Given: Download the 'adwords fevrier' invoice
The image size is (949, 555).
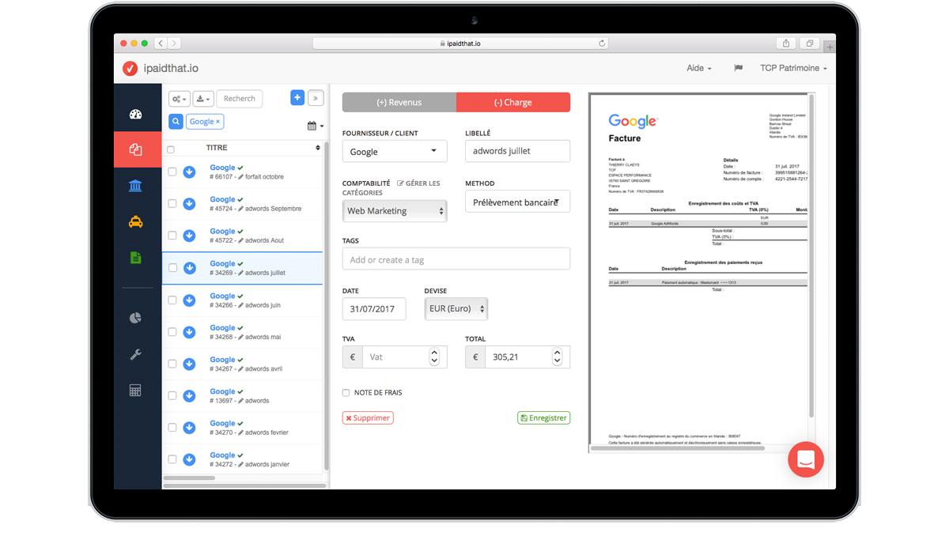Looking at the screenshot, I should (x=189, y=428).
